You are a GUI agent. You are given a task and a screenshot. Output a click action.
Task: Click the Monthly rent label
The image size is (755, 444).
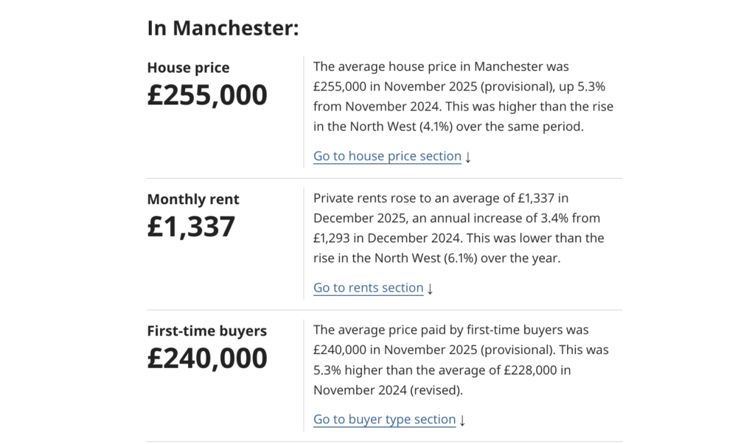coord(192,199)
